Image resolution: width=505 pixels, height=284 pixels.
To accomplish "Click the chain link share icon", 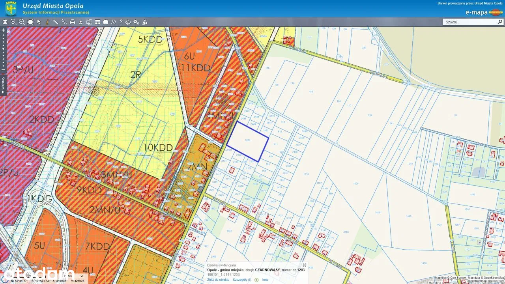I will (64, 22).
